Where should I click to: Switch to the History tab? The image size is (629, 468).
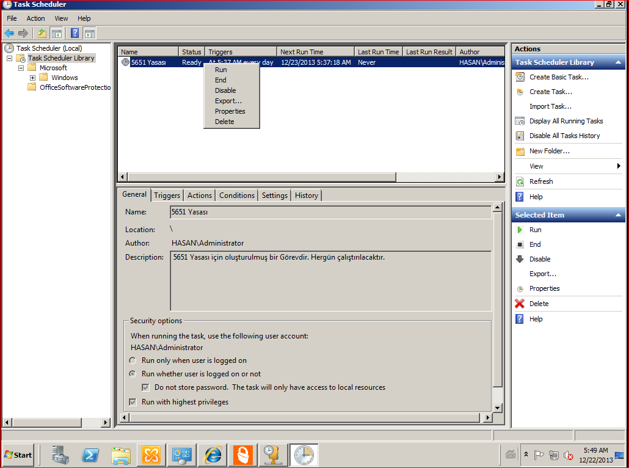point(307,196)
